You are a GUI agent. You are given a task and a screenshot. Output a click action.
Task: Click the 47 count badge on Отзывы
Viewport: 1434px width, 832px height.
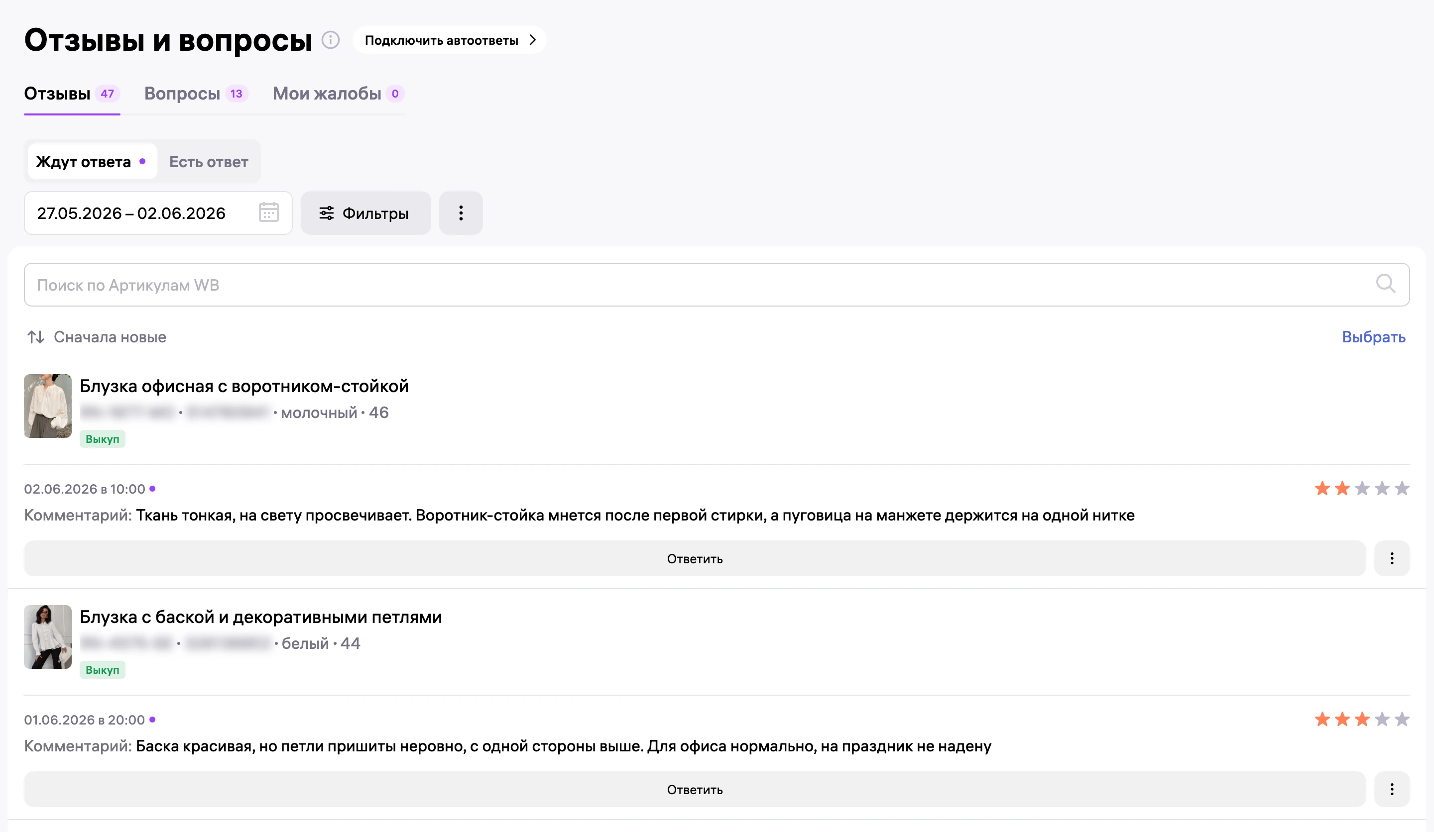point(107,93)
